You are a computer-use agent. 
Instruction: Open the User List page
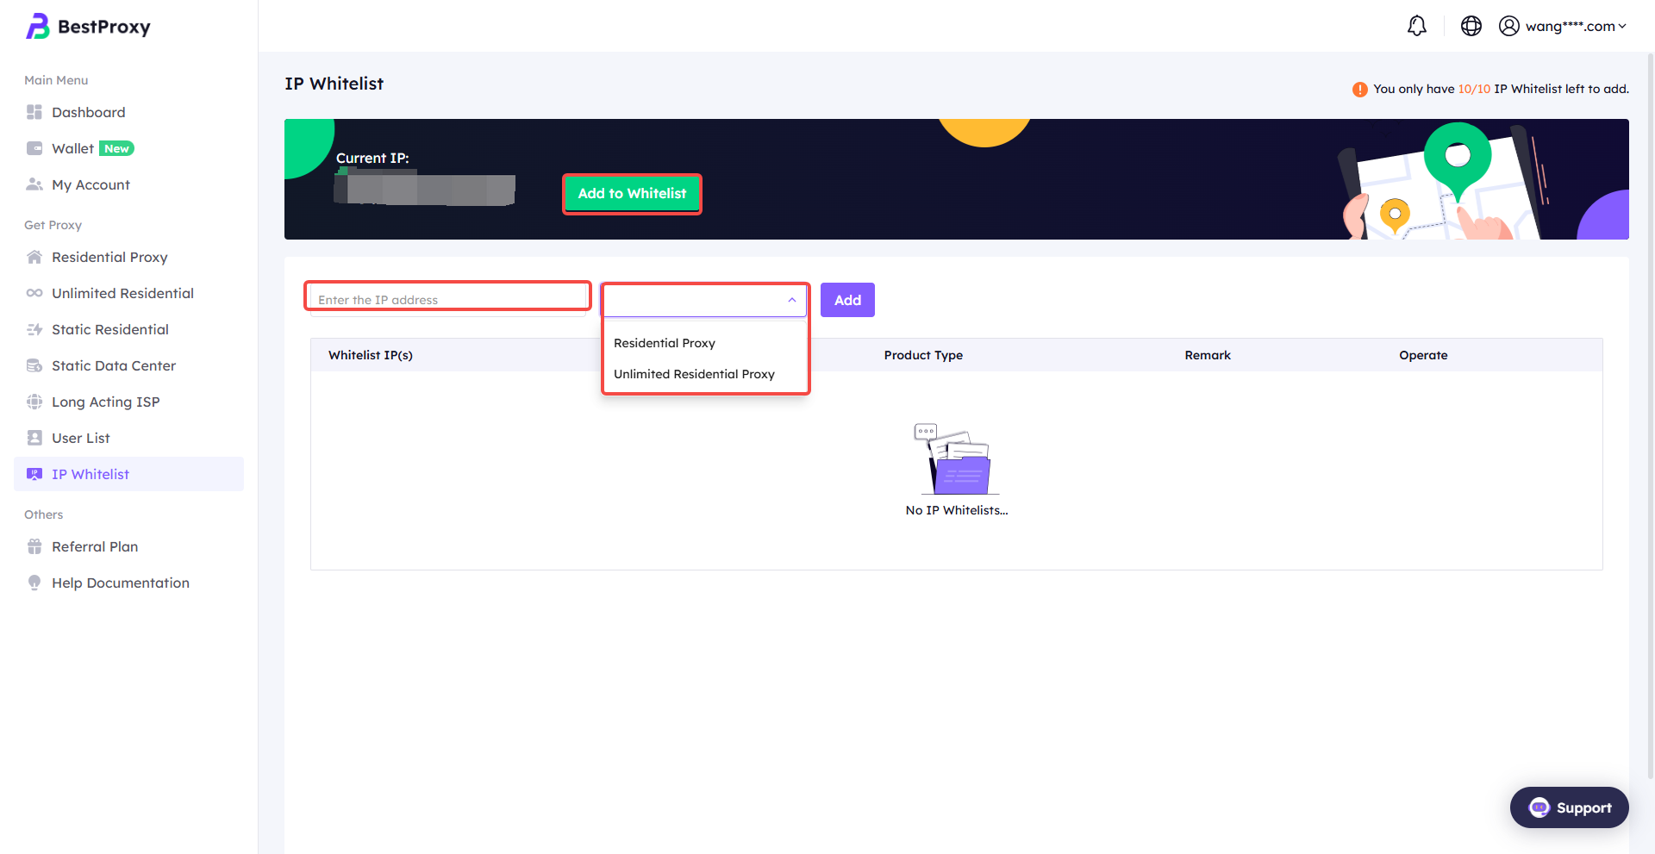[x=129, y=438]
